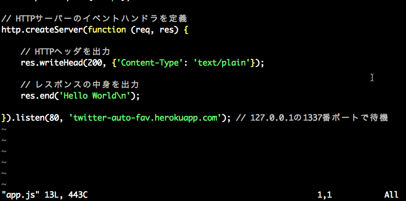
Task: Click the first tilde empty-line marker
Action: click(x=4, y=129)
